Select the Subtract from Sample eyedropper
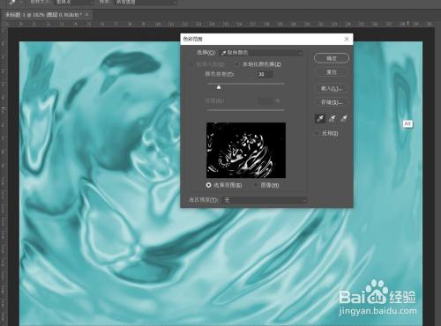441x326 pixels. (x=344, y=118)
